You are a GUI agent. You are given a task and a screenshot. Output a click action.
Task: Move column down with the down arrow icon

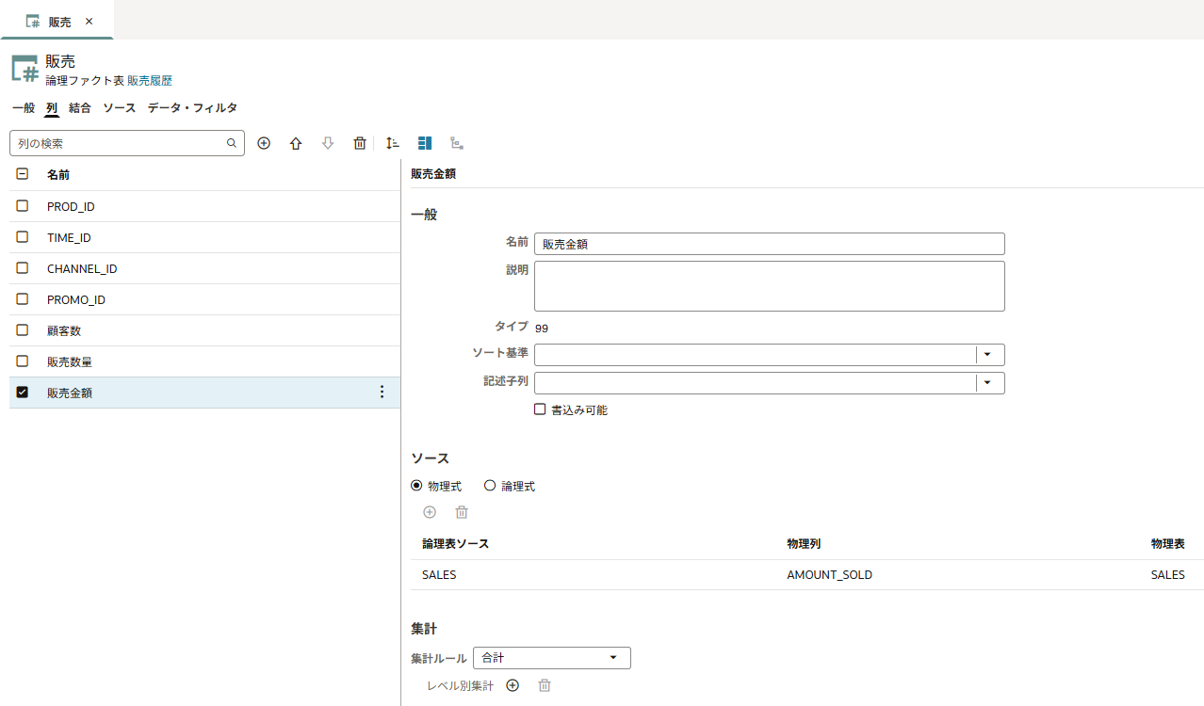point(328,143)
